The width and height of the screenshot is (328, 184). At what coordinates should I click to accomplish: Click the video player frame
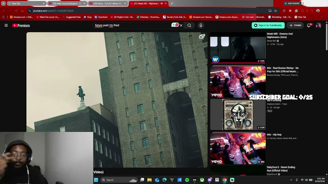click(117, 100)
